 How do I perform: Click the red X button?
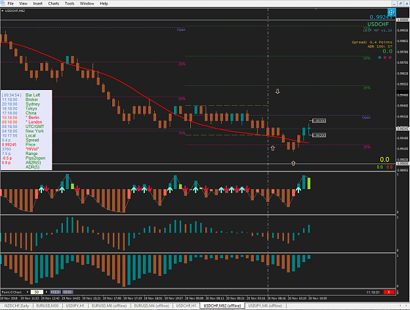[x=389, y=292]
